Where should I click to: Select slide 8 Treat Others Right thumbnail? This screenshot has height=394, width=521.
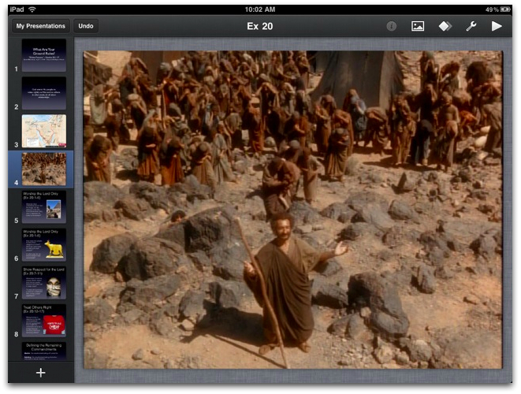(x=44, y=320)
